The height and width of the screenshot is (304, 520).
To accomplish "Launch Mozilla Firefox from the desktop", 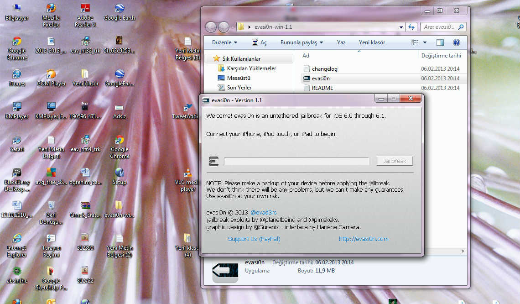I will click(x=51, y=15).
